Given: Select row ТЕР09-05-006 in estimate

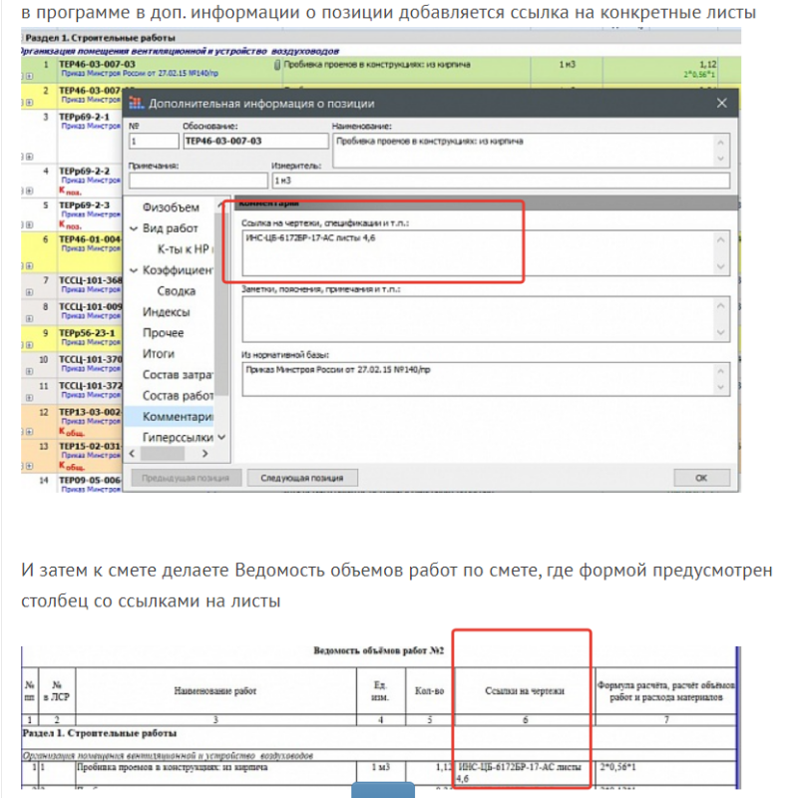Looking at the screenshot, I should (x=91, y=481).
